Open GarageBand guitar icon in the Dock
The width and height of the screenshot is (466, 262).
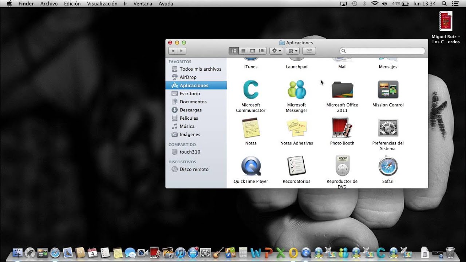218,253
